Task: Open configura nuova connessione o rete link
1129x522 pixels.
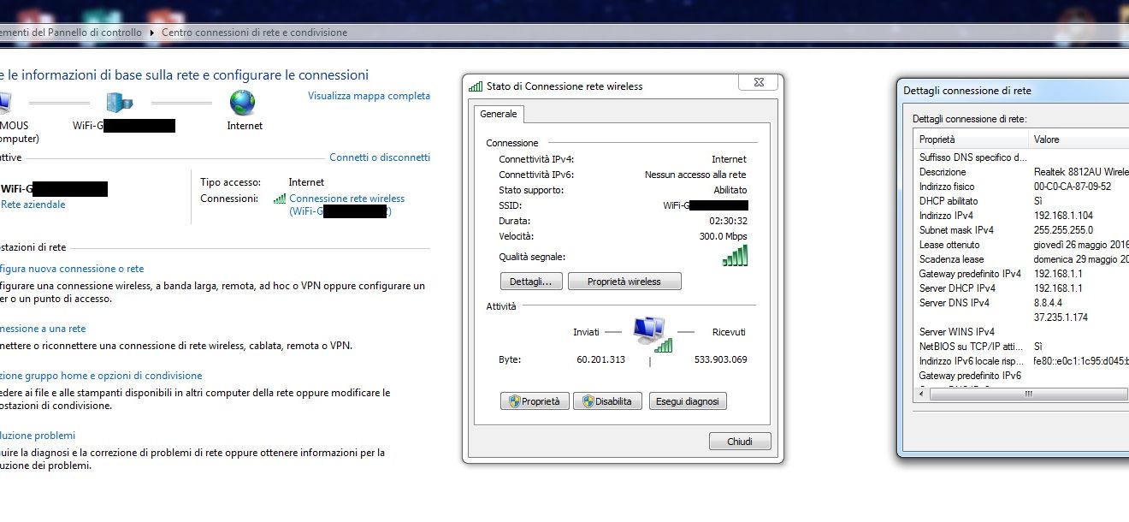Action: [72, 269]
